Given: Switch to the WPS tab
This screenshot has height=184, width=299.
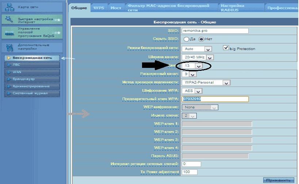Looking at the screenshot, I should [98, 8].
